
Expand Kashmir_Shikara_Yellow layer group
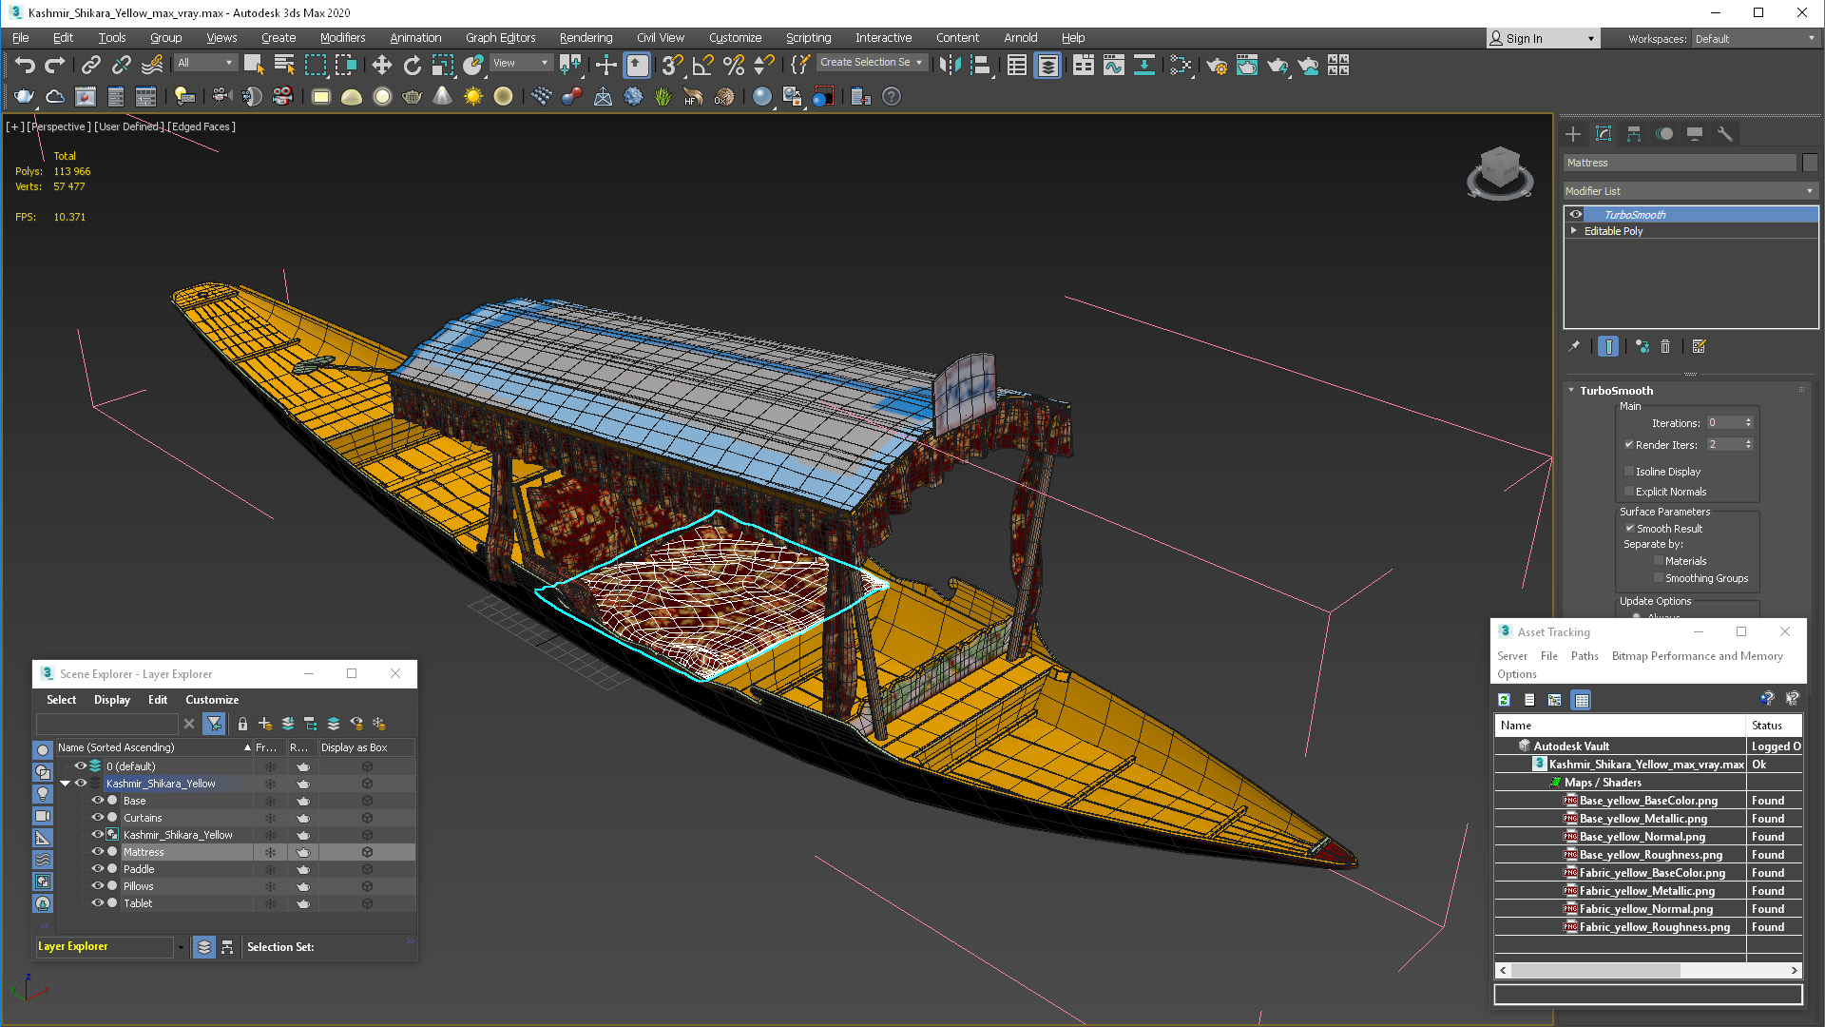pyautogui.click(x=66, y=783)
